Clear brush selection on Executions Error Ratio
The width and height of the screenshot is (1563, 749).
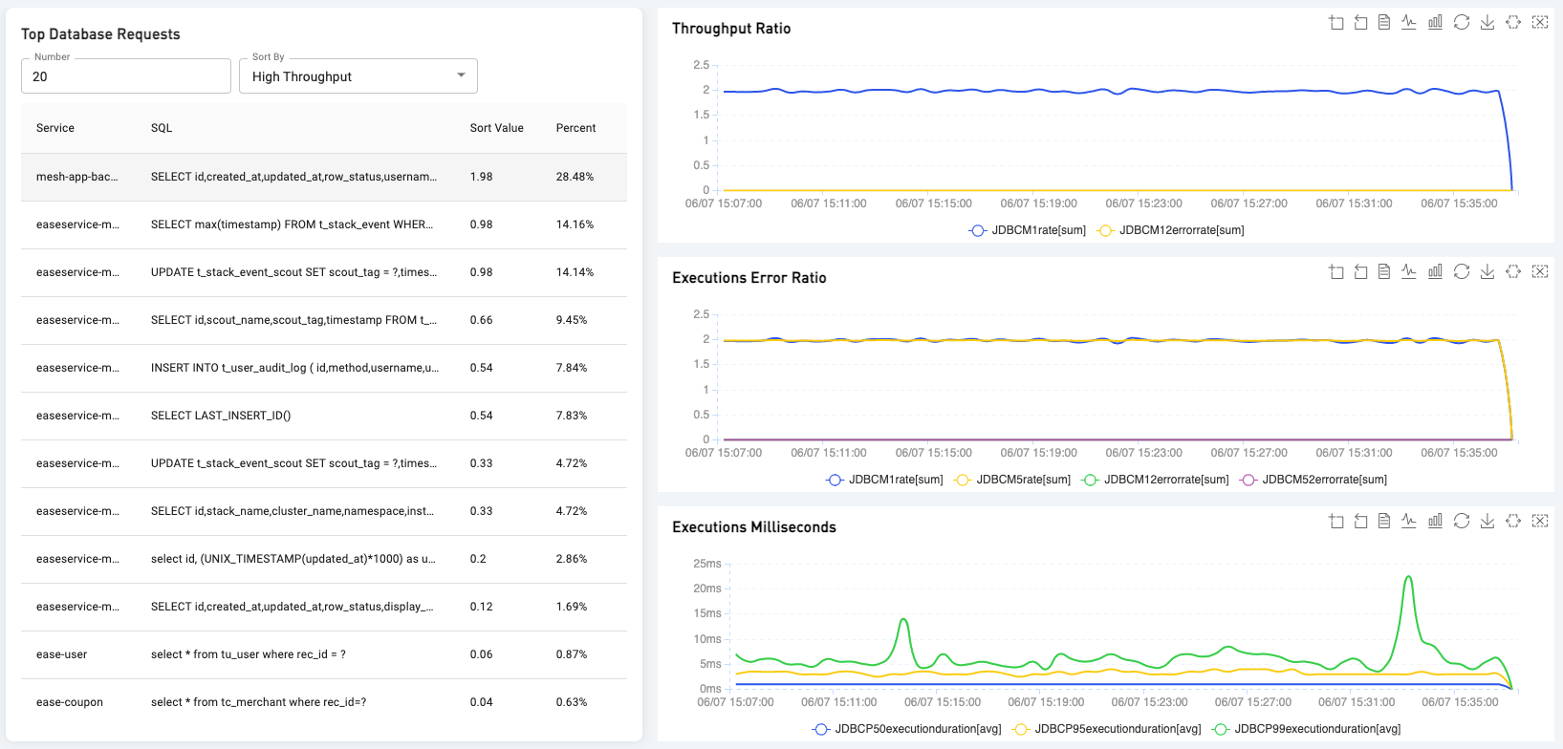coord(1540,271)
